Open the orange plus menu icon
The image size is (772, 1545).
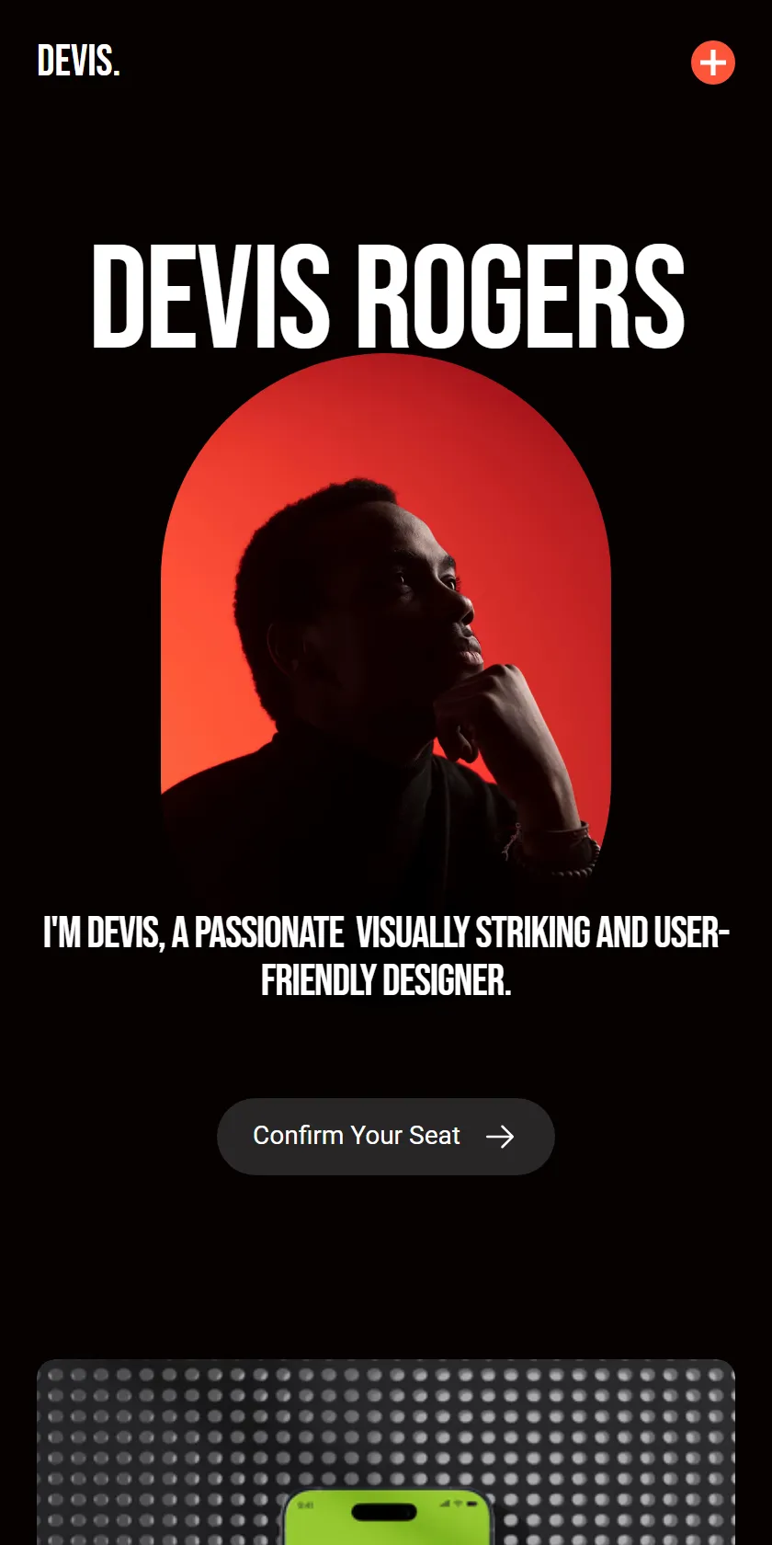(x=713, y=63)
